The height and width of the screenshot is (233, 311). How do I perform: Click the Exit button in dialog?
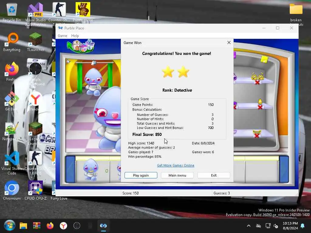pos(214,175)
